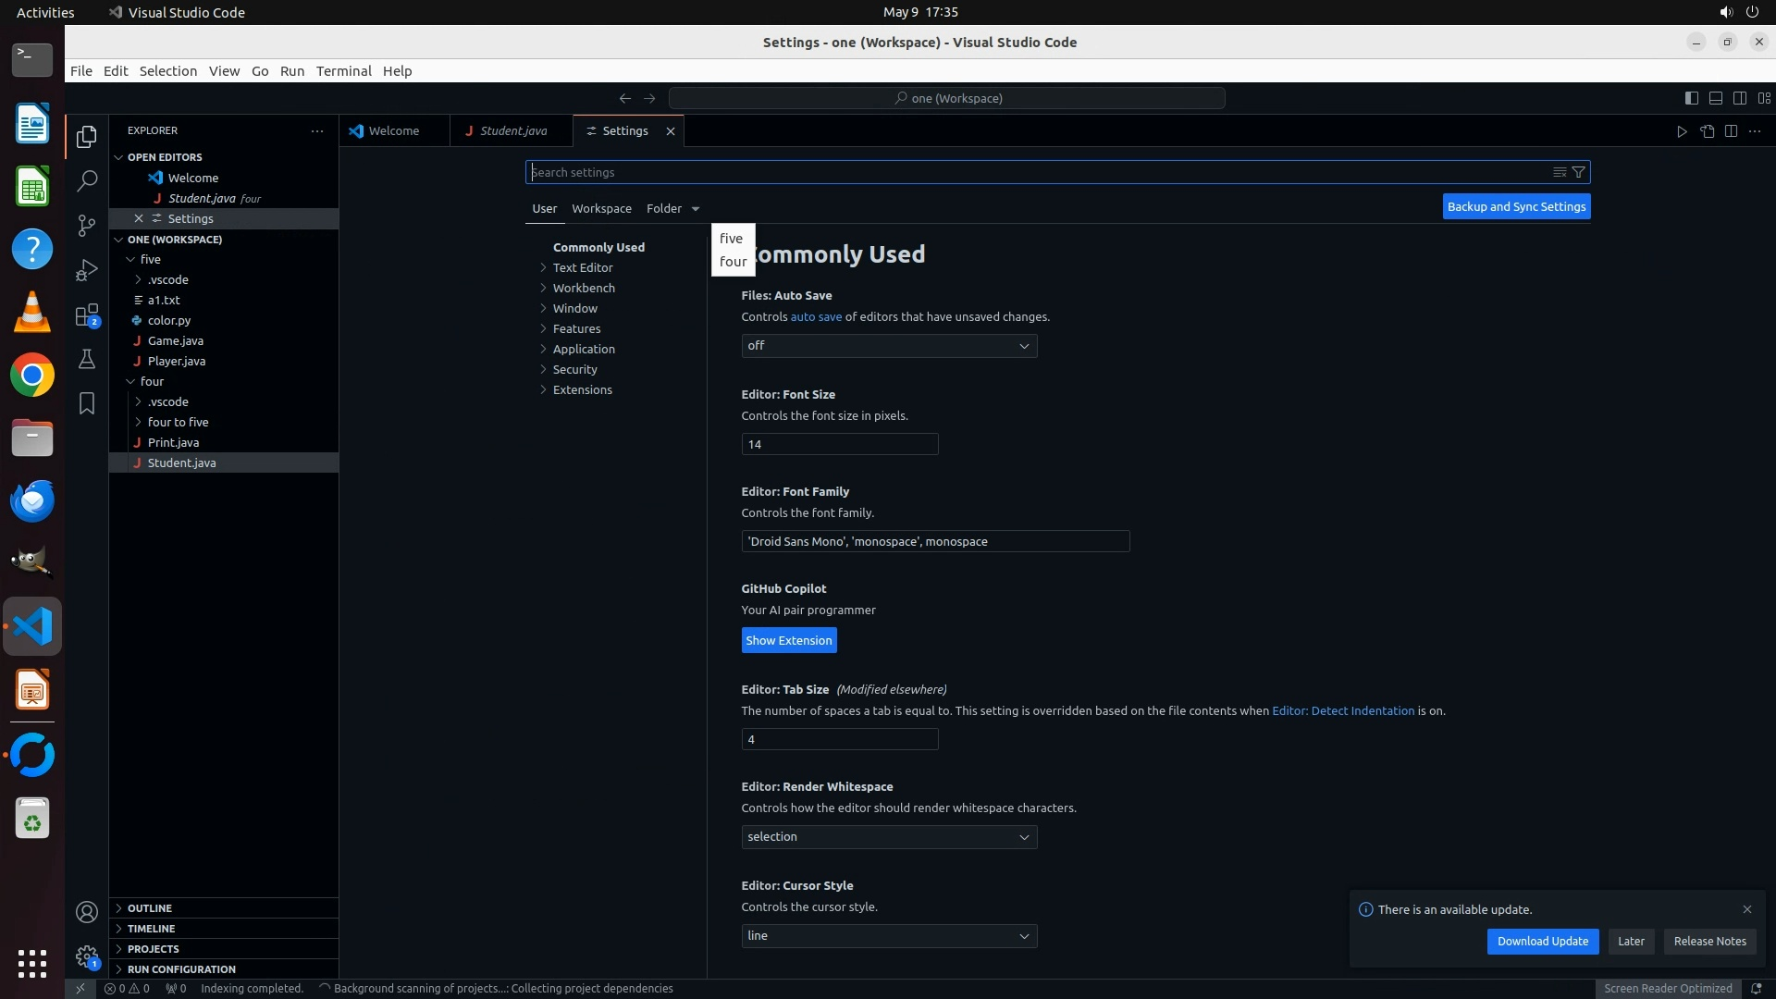
Task: Open the Testing flask icon
Action: click(87, 359)
